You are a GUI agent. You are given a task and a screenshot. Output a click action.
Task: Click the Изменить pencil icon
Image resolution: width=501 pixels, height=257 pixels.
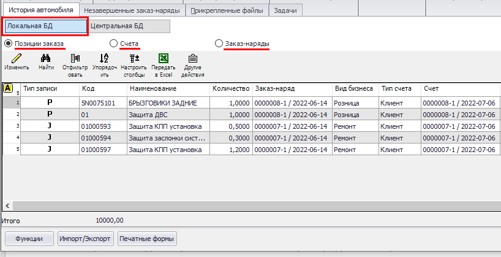pyautogui.click(x=17, y=59)
